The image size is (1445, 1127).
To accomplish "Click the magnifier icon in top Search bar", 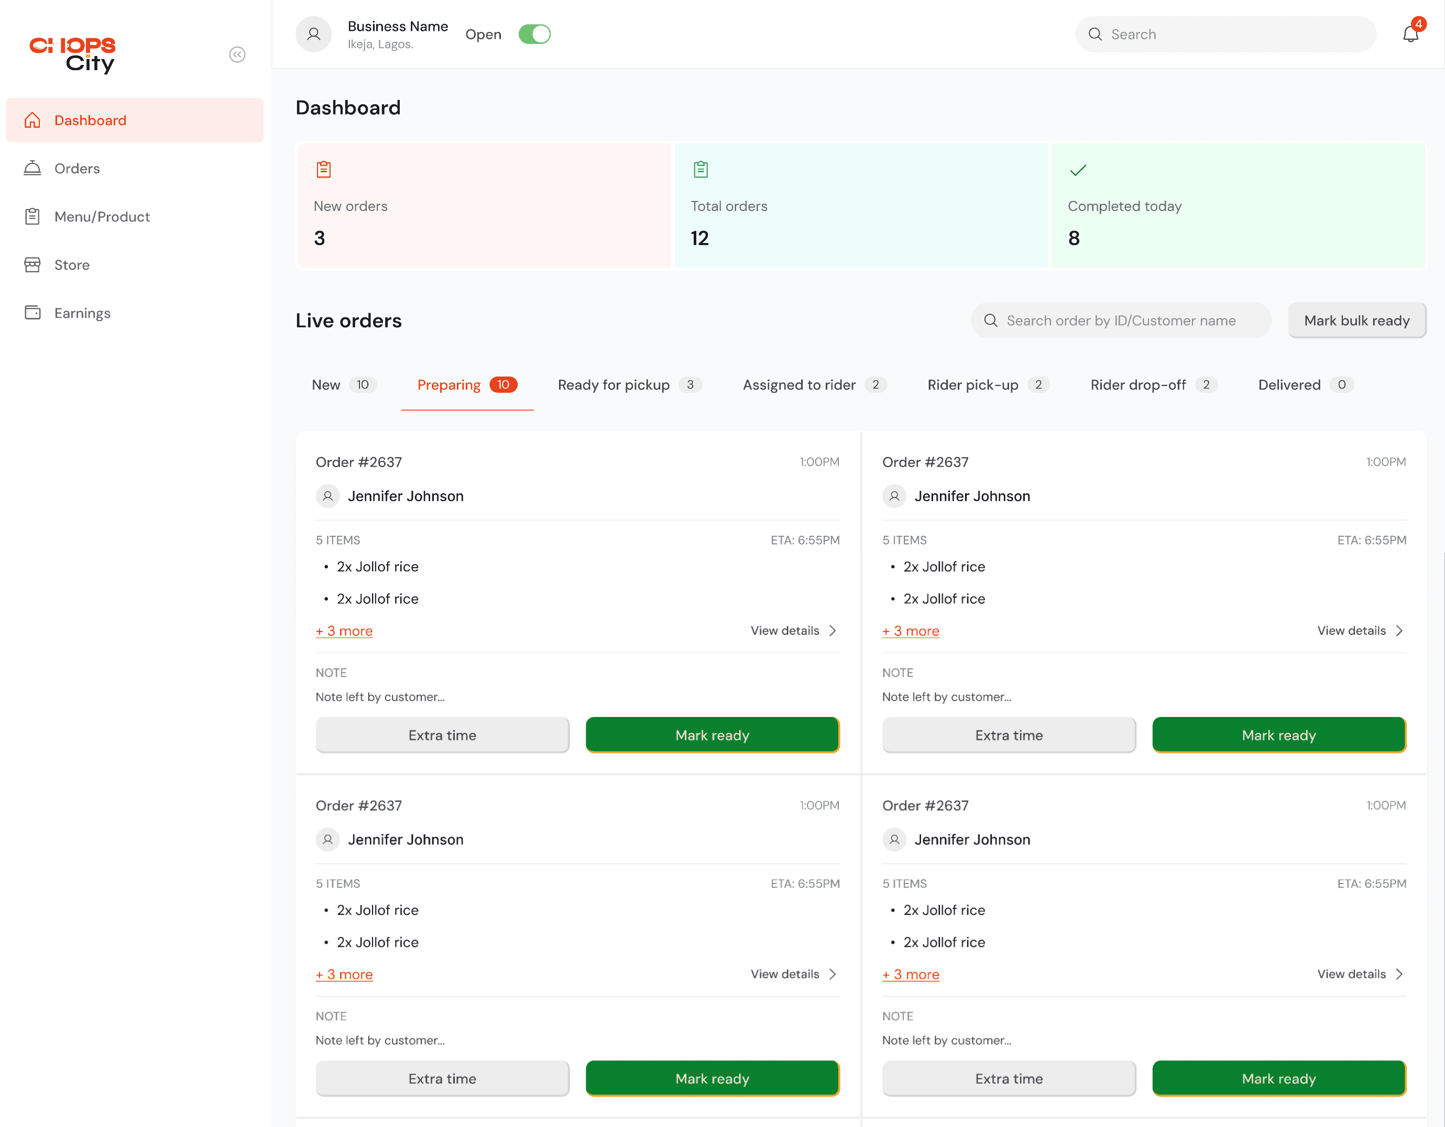I will point(1095,35).
